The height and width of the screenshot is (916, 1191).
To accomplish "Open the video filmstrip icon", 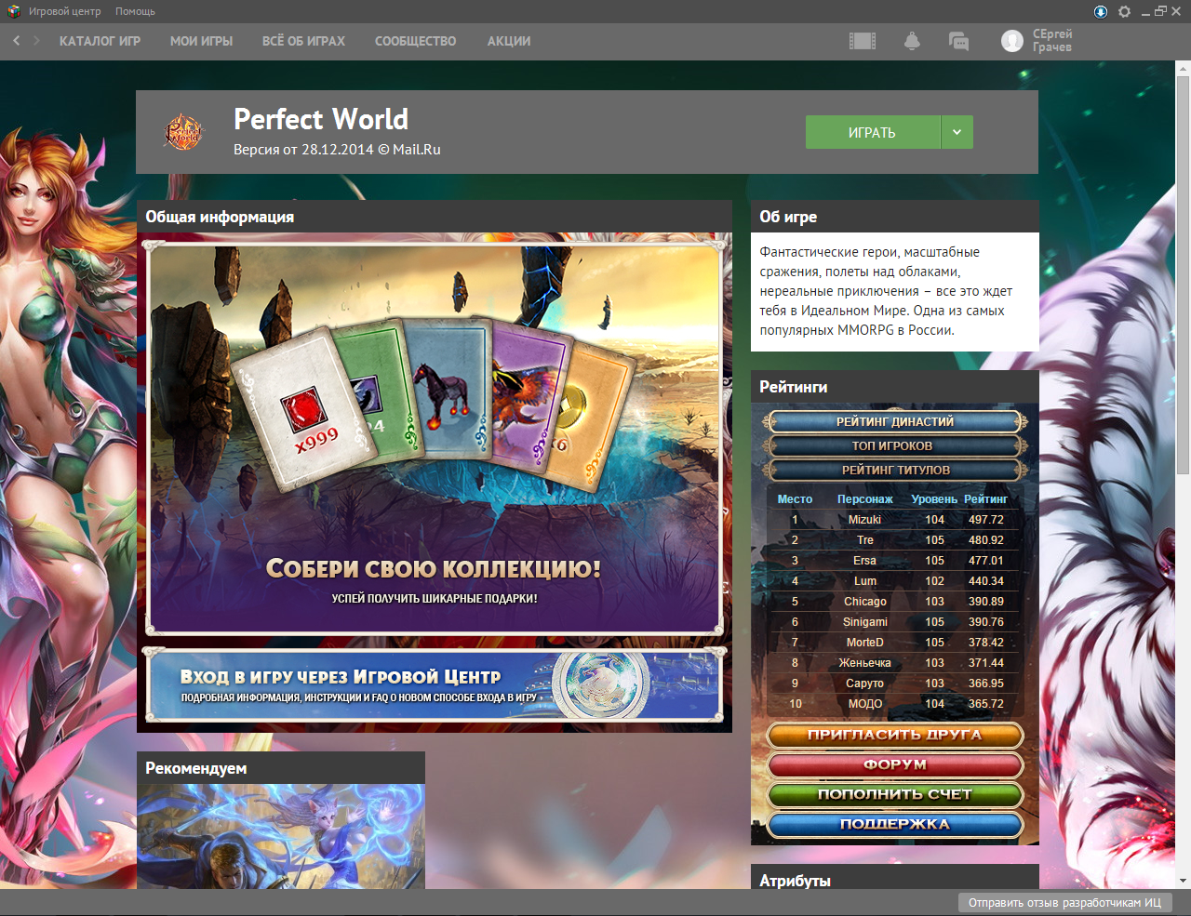I will tap(863, 41).
